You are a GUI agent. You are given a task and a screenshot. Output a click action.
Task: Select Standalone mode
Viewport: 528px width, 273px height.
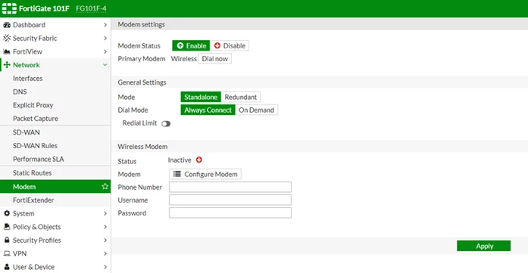(x=201, y=97)
